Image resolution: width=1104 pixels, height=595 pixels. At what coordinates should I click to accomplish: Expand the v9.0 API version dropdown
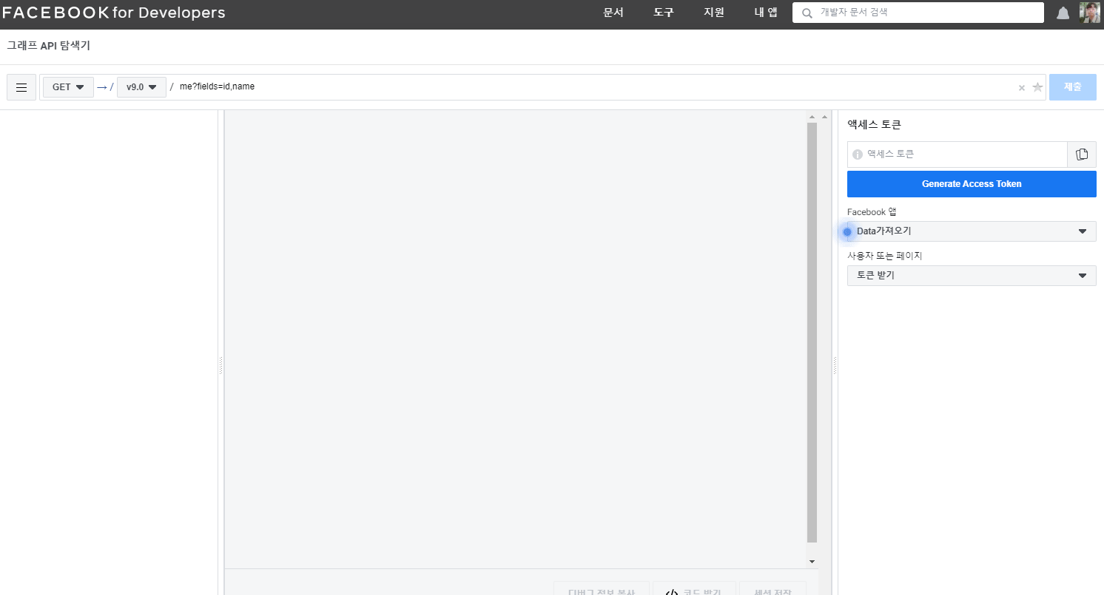point(141,86)
